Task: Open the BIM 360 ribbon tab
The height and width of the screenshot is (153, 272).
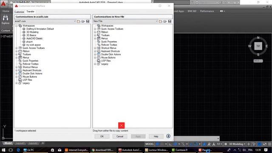Action: [192, 11]
